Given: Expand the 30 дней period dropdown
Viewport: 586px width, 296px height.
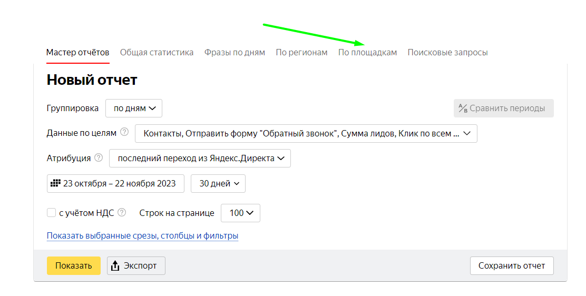Looking at the screenshot, I should click(218, 183).
